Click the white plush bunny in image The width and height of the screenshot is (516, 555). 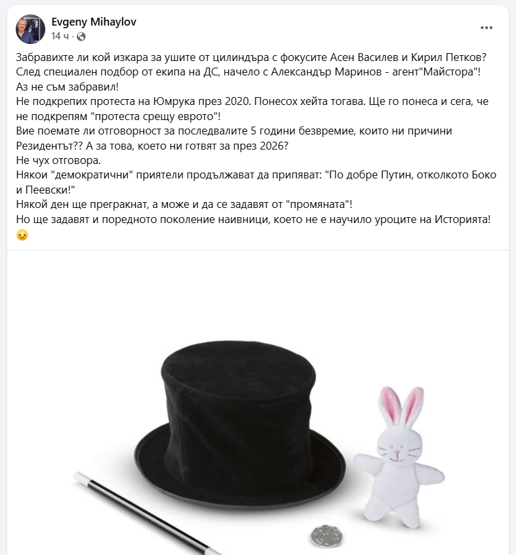[400, 457]
